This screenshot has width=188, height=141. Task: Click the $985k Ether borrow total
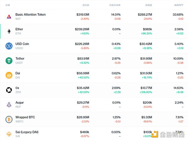pos(148,29)
